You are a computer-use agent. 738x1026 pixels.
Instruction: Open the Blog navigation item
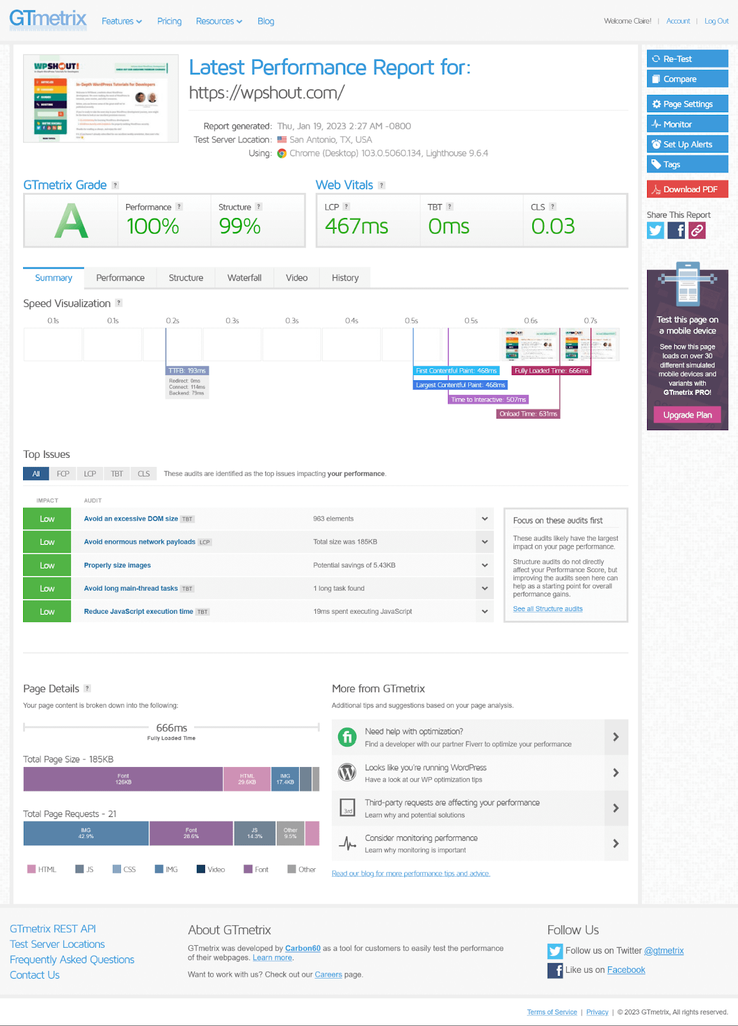click(266, 21)
